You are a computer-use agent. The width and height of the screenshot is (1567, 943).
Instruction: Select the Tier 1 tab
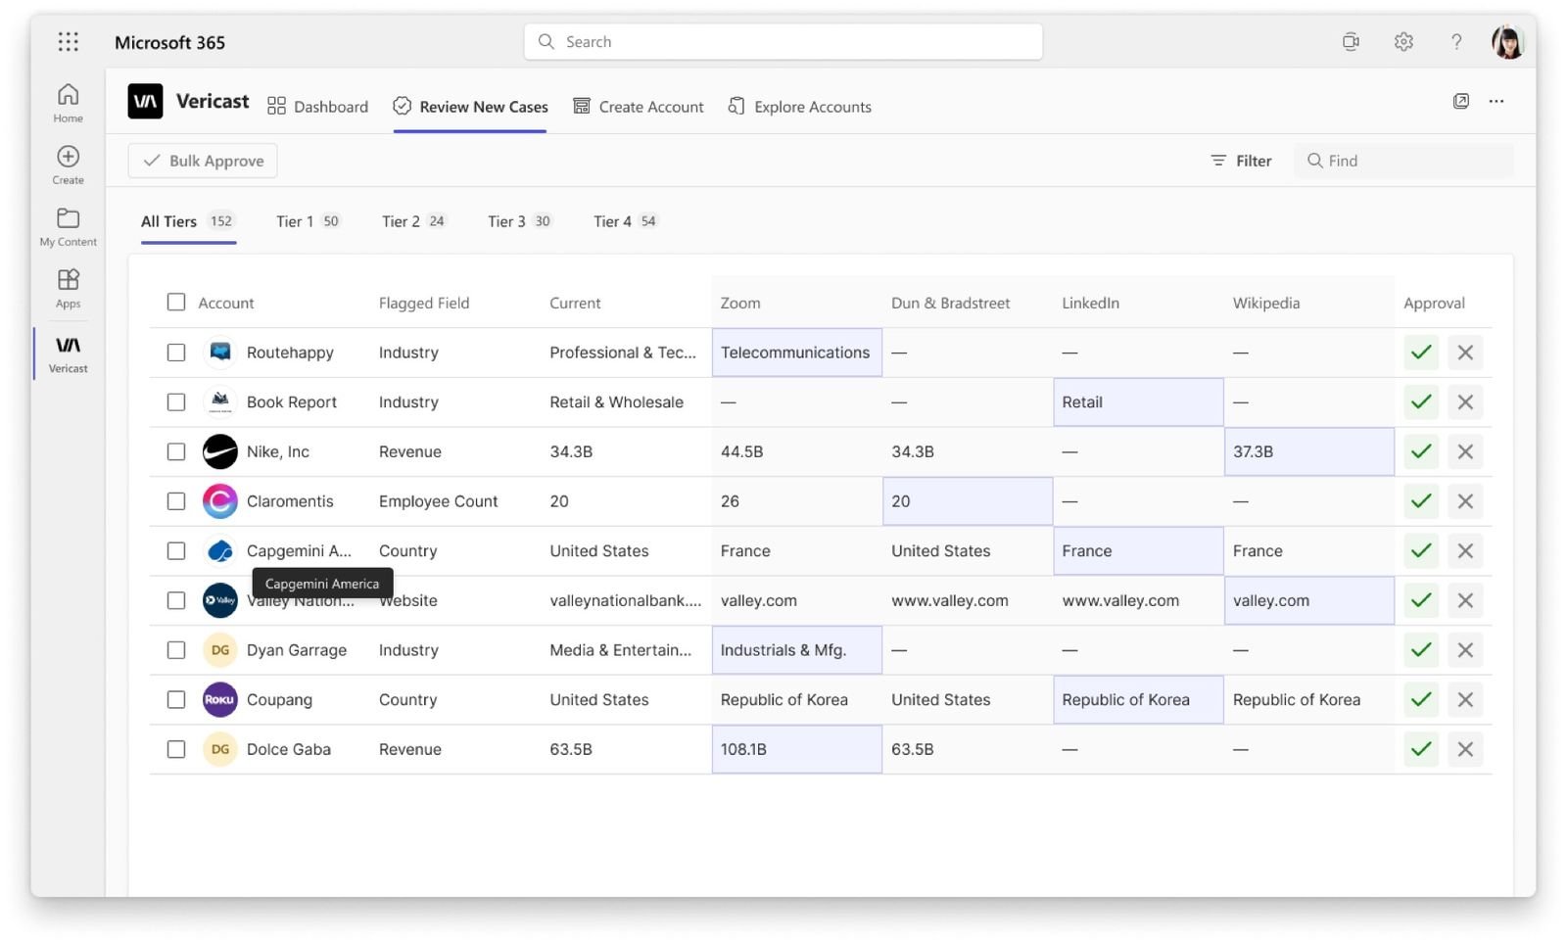click(x=308, y=221)
